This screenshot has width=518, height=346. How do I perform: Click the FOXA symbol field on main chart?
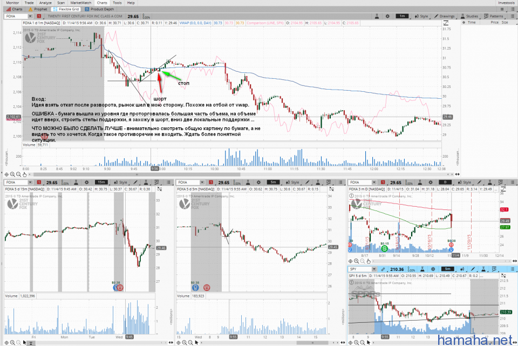pyautogui.click(x=16, y=16)
